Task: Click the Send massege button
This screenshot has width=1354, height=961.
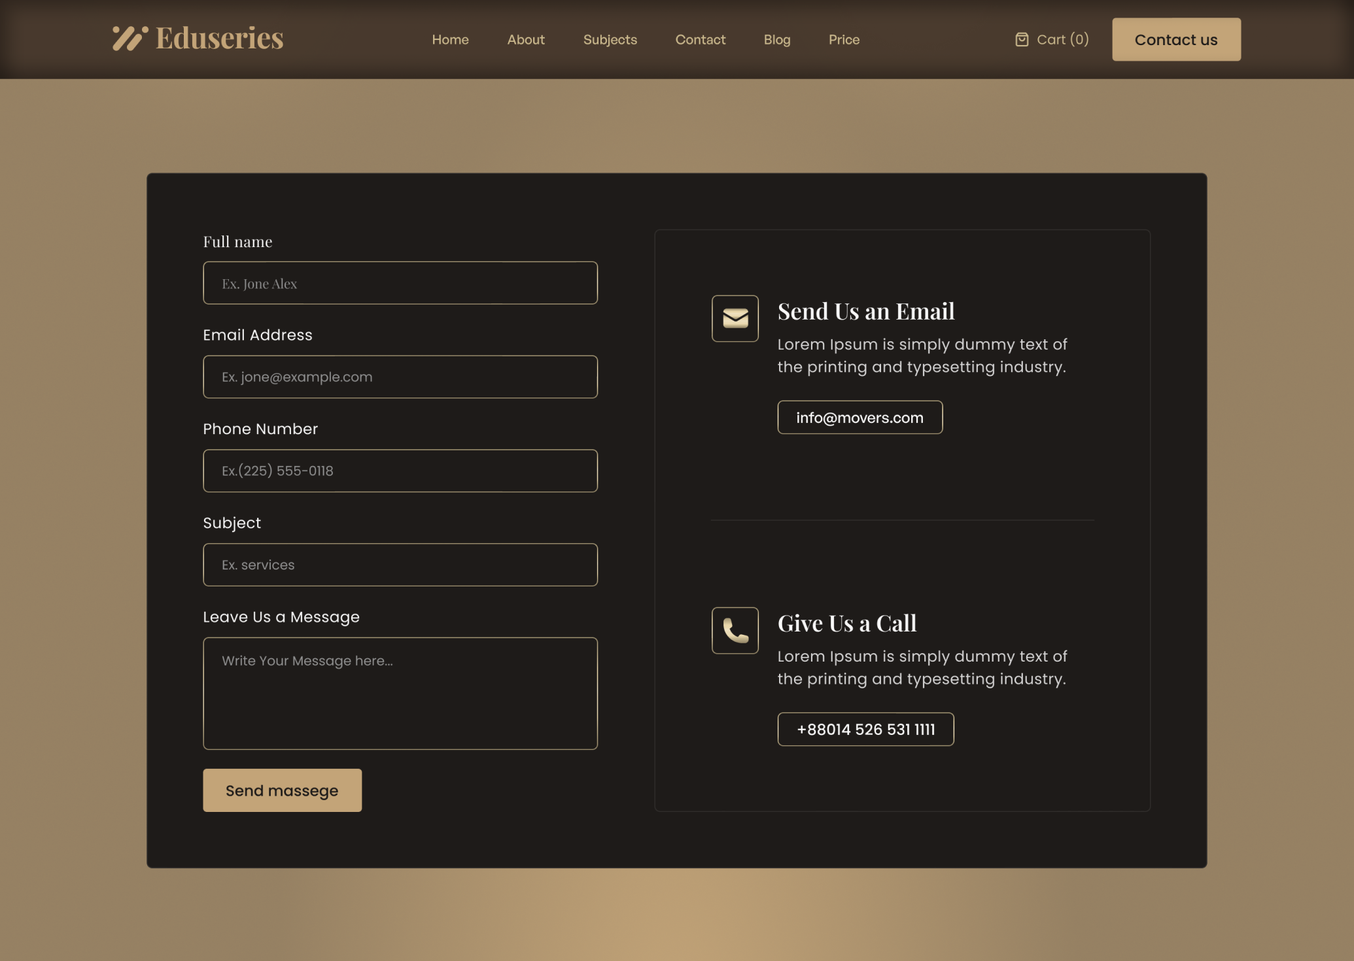Action: [282, 790]
